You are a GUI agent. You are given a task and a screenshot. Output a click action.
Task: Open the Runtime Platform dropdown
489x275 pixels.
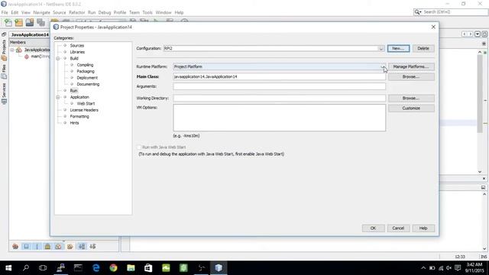pyautogui.click(x=383, y=66)
